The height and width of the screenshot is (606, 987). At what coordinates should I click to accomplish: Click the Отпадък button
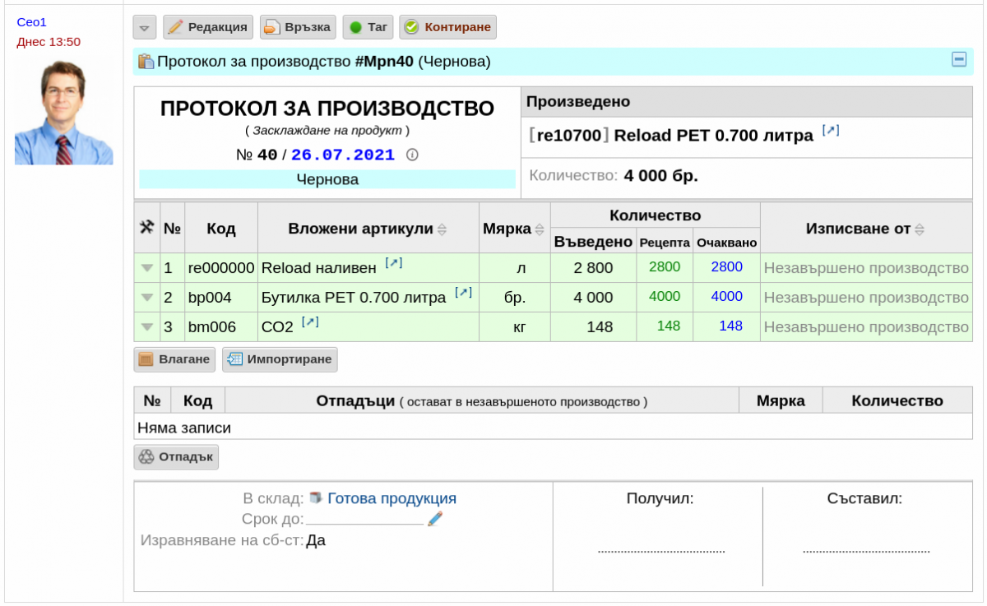(176, 457)
